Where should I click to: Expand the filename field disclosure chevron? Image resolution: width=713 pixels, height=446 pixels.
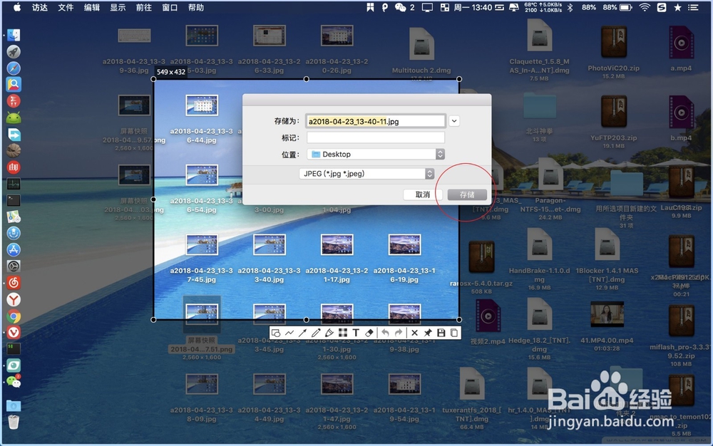click(454, 120)
